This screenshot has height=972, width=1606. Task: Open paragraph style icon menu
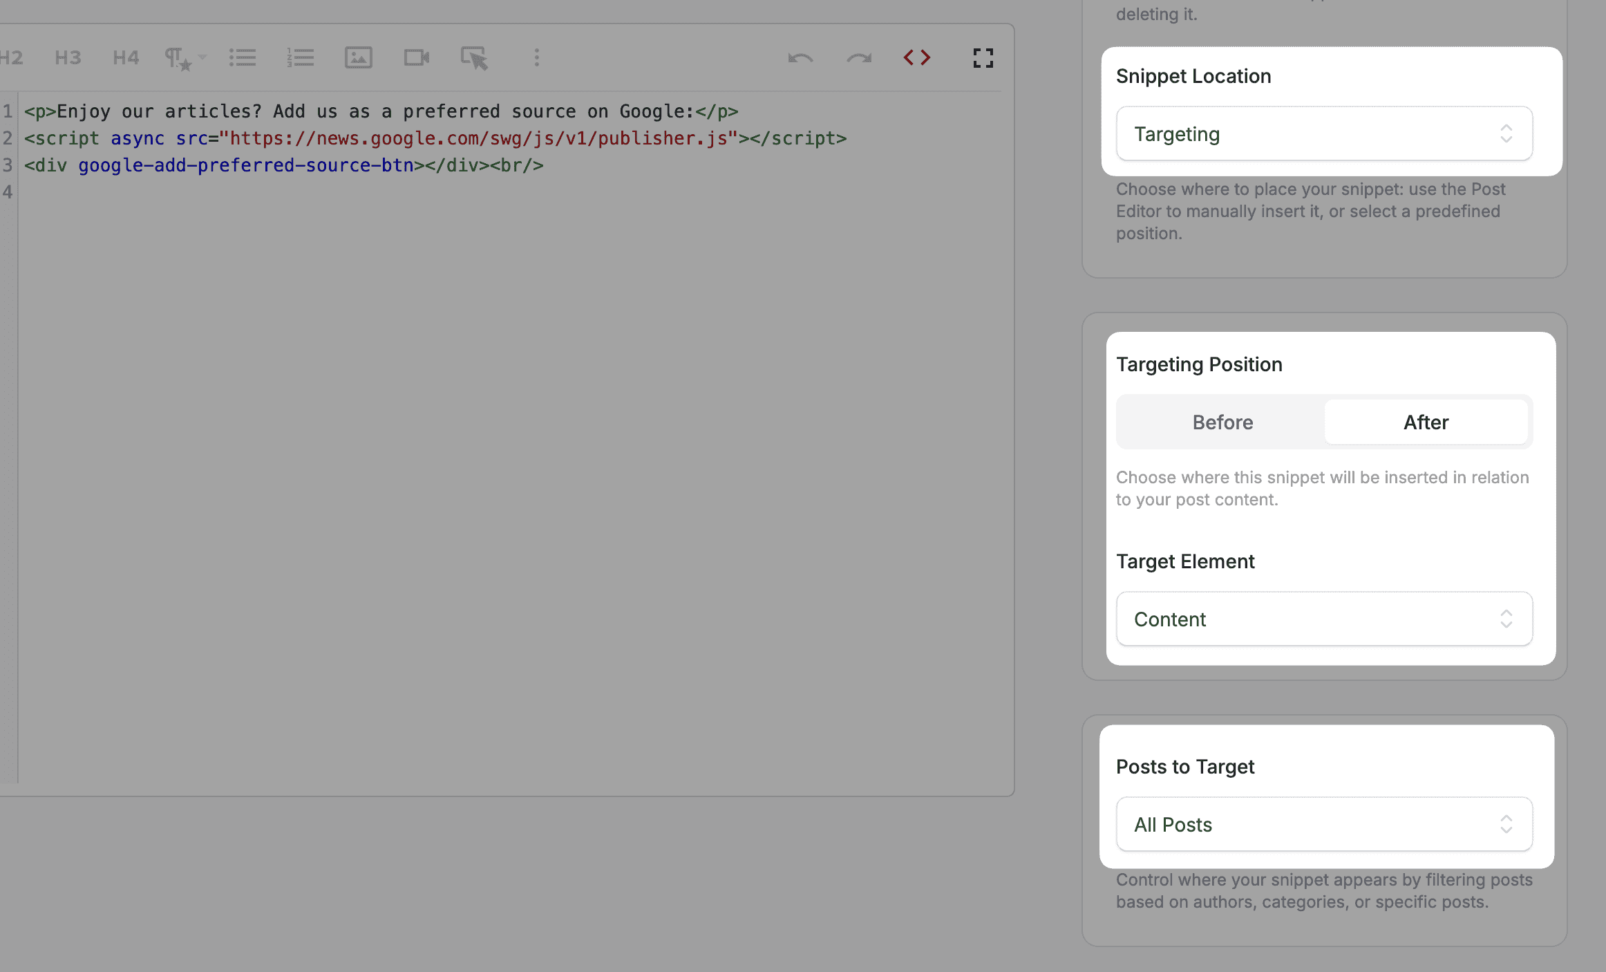coord(185,58)
